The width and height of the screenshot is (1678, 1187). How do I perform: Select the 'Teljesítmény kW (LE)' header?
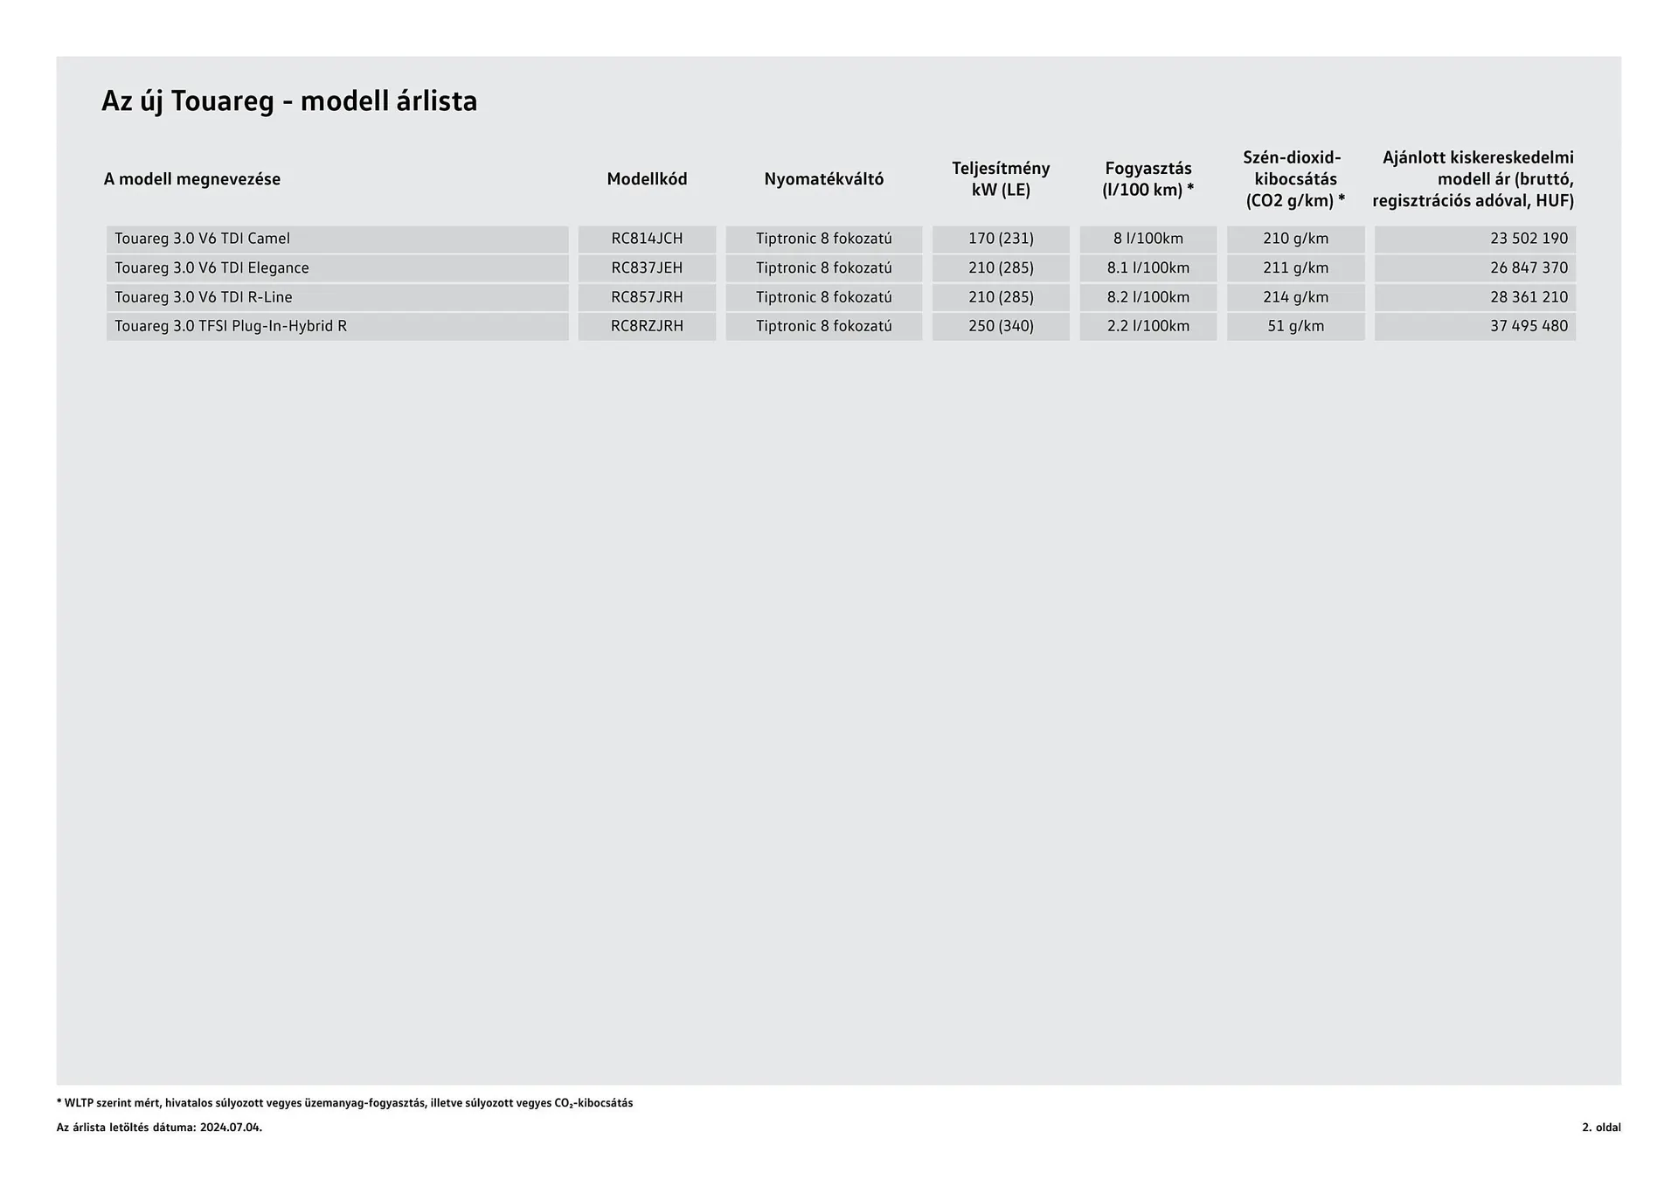point(1001,179)
